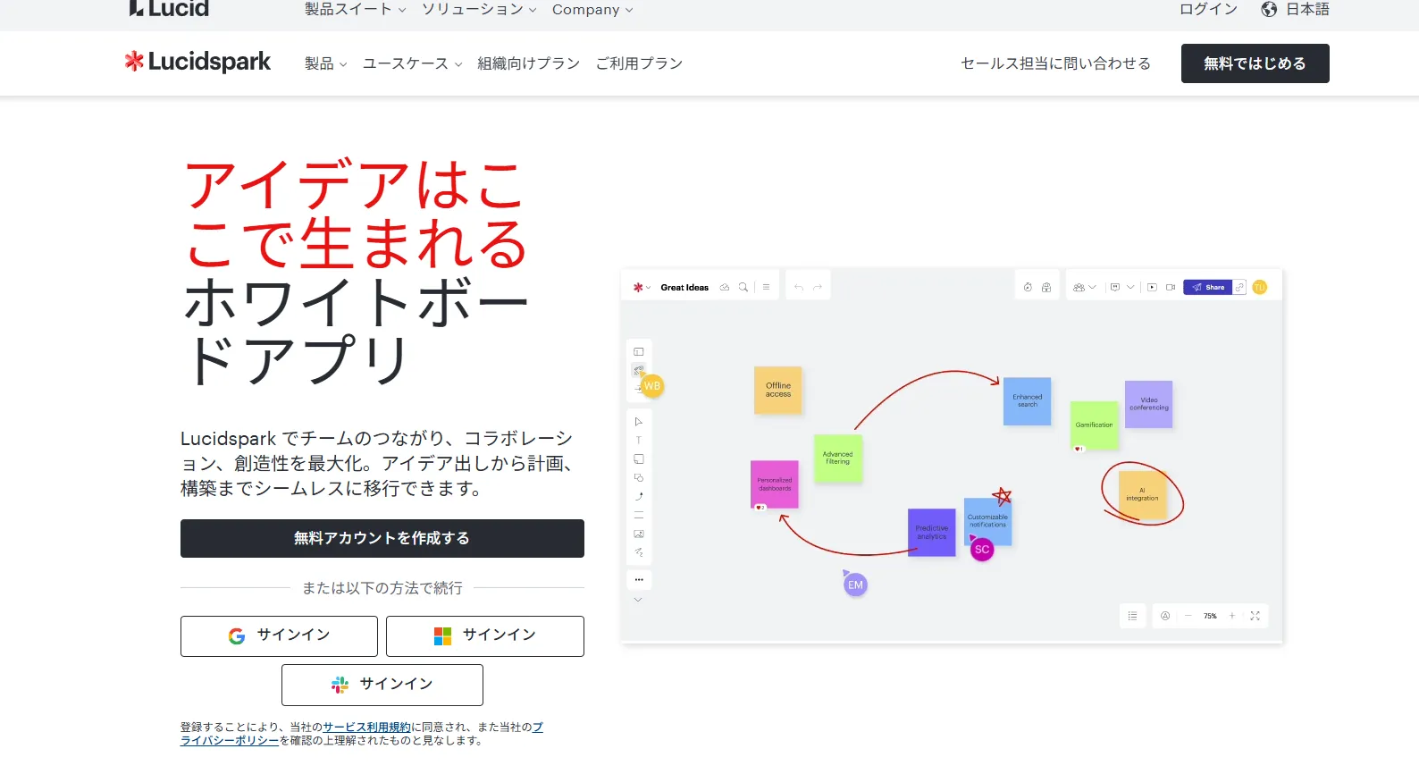
Task: Select the image insert tool in the preview sidebar
Action: coord(639,534)
